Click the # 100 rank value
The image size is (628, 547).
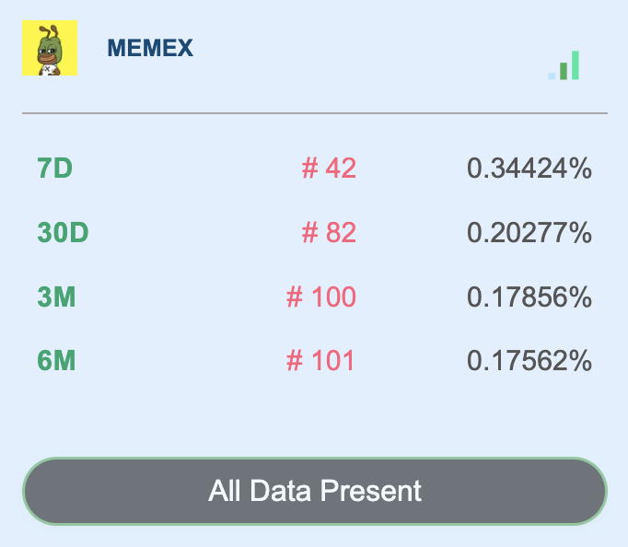point(321,297)
